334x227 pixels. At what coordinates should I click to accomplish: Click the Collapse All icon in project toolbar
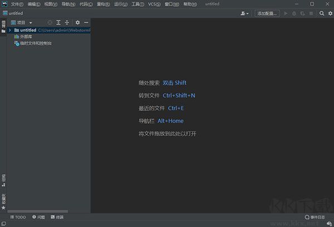click(x=67, y=23)
